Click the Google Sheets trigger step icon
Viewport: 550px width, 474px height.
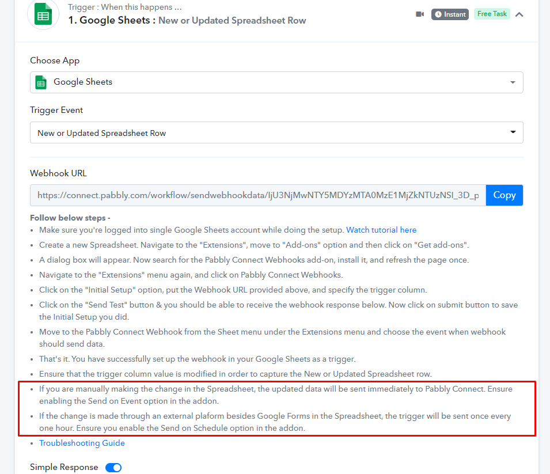(43, 14)
